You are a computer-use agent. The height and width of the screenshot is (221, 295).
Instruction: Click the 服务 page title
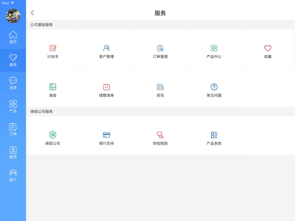[x=160, y=13]
